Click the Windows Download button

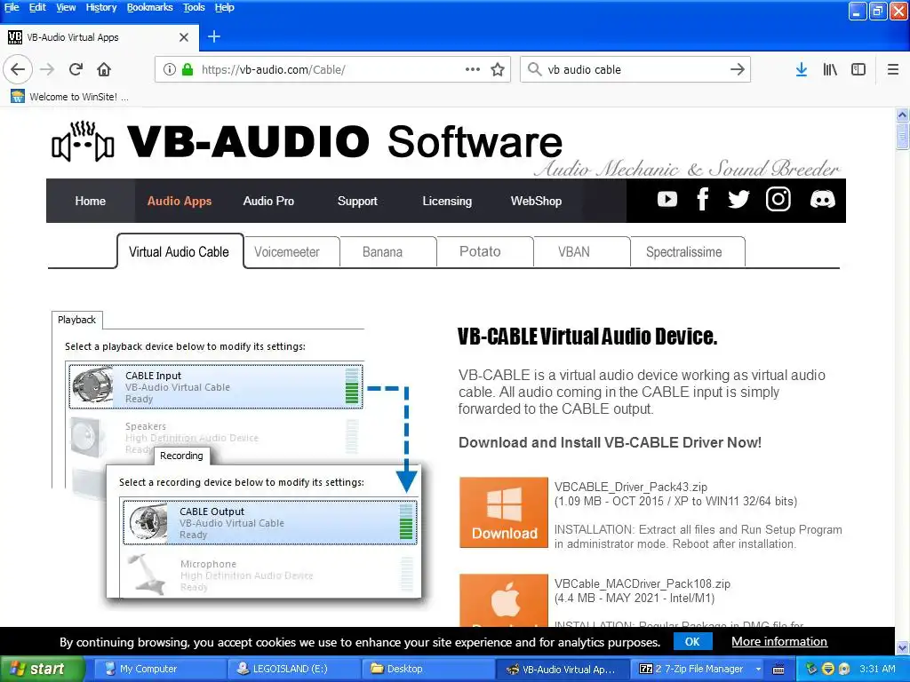click(504, 512)
